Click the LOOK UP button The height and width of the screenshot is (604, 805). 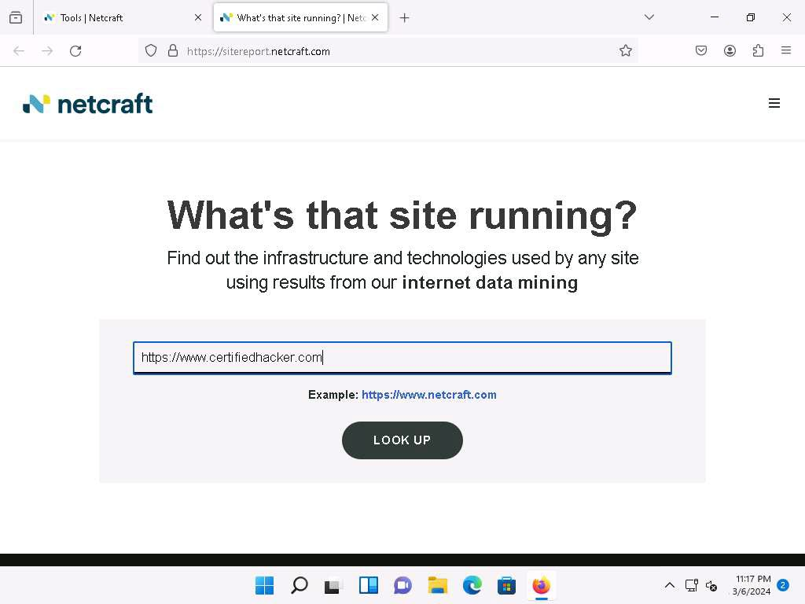pos(402,440)
